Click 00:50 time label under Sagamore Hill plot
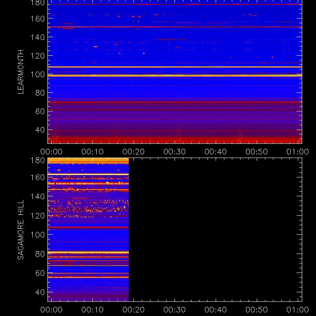This screenshot has height=316, width=316. [257, 310]
